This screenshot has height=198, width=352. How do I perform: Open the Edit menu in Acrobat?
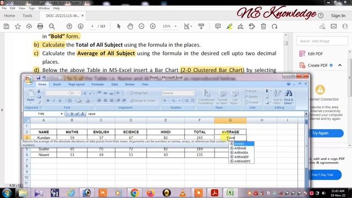click(13, 8)
